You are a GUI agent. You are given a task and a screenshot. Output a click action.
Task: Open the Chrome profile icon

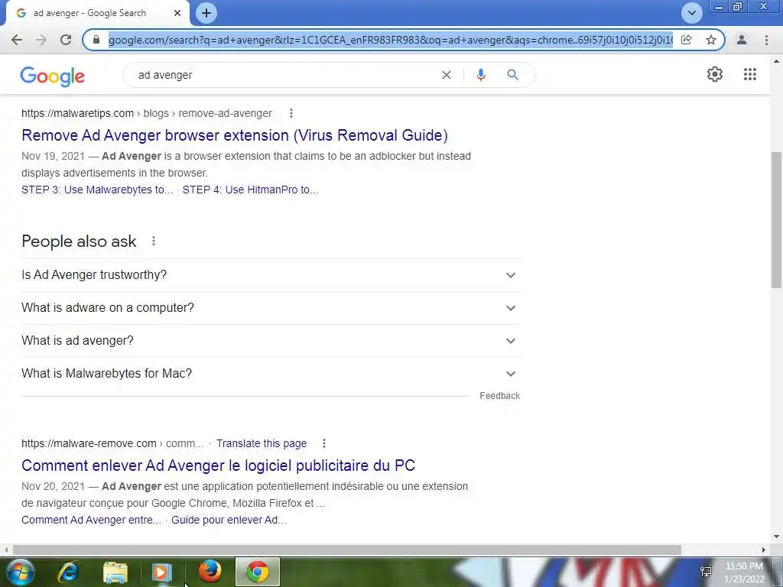(x=742, y=40)
